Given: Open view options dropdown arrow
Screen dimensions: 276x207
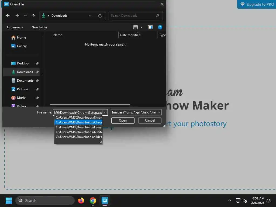Looking at the screenshot, I should click(x=141, y=27).
